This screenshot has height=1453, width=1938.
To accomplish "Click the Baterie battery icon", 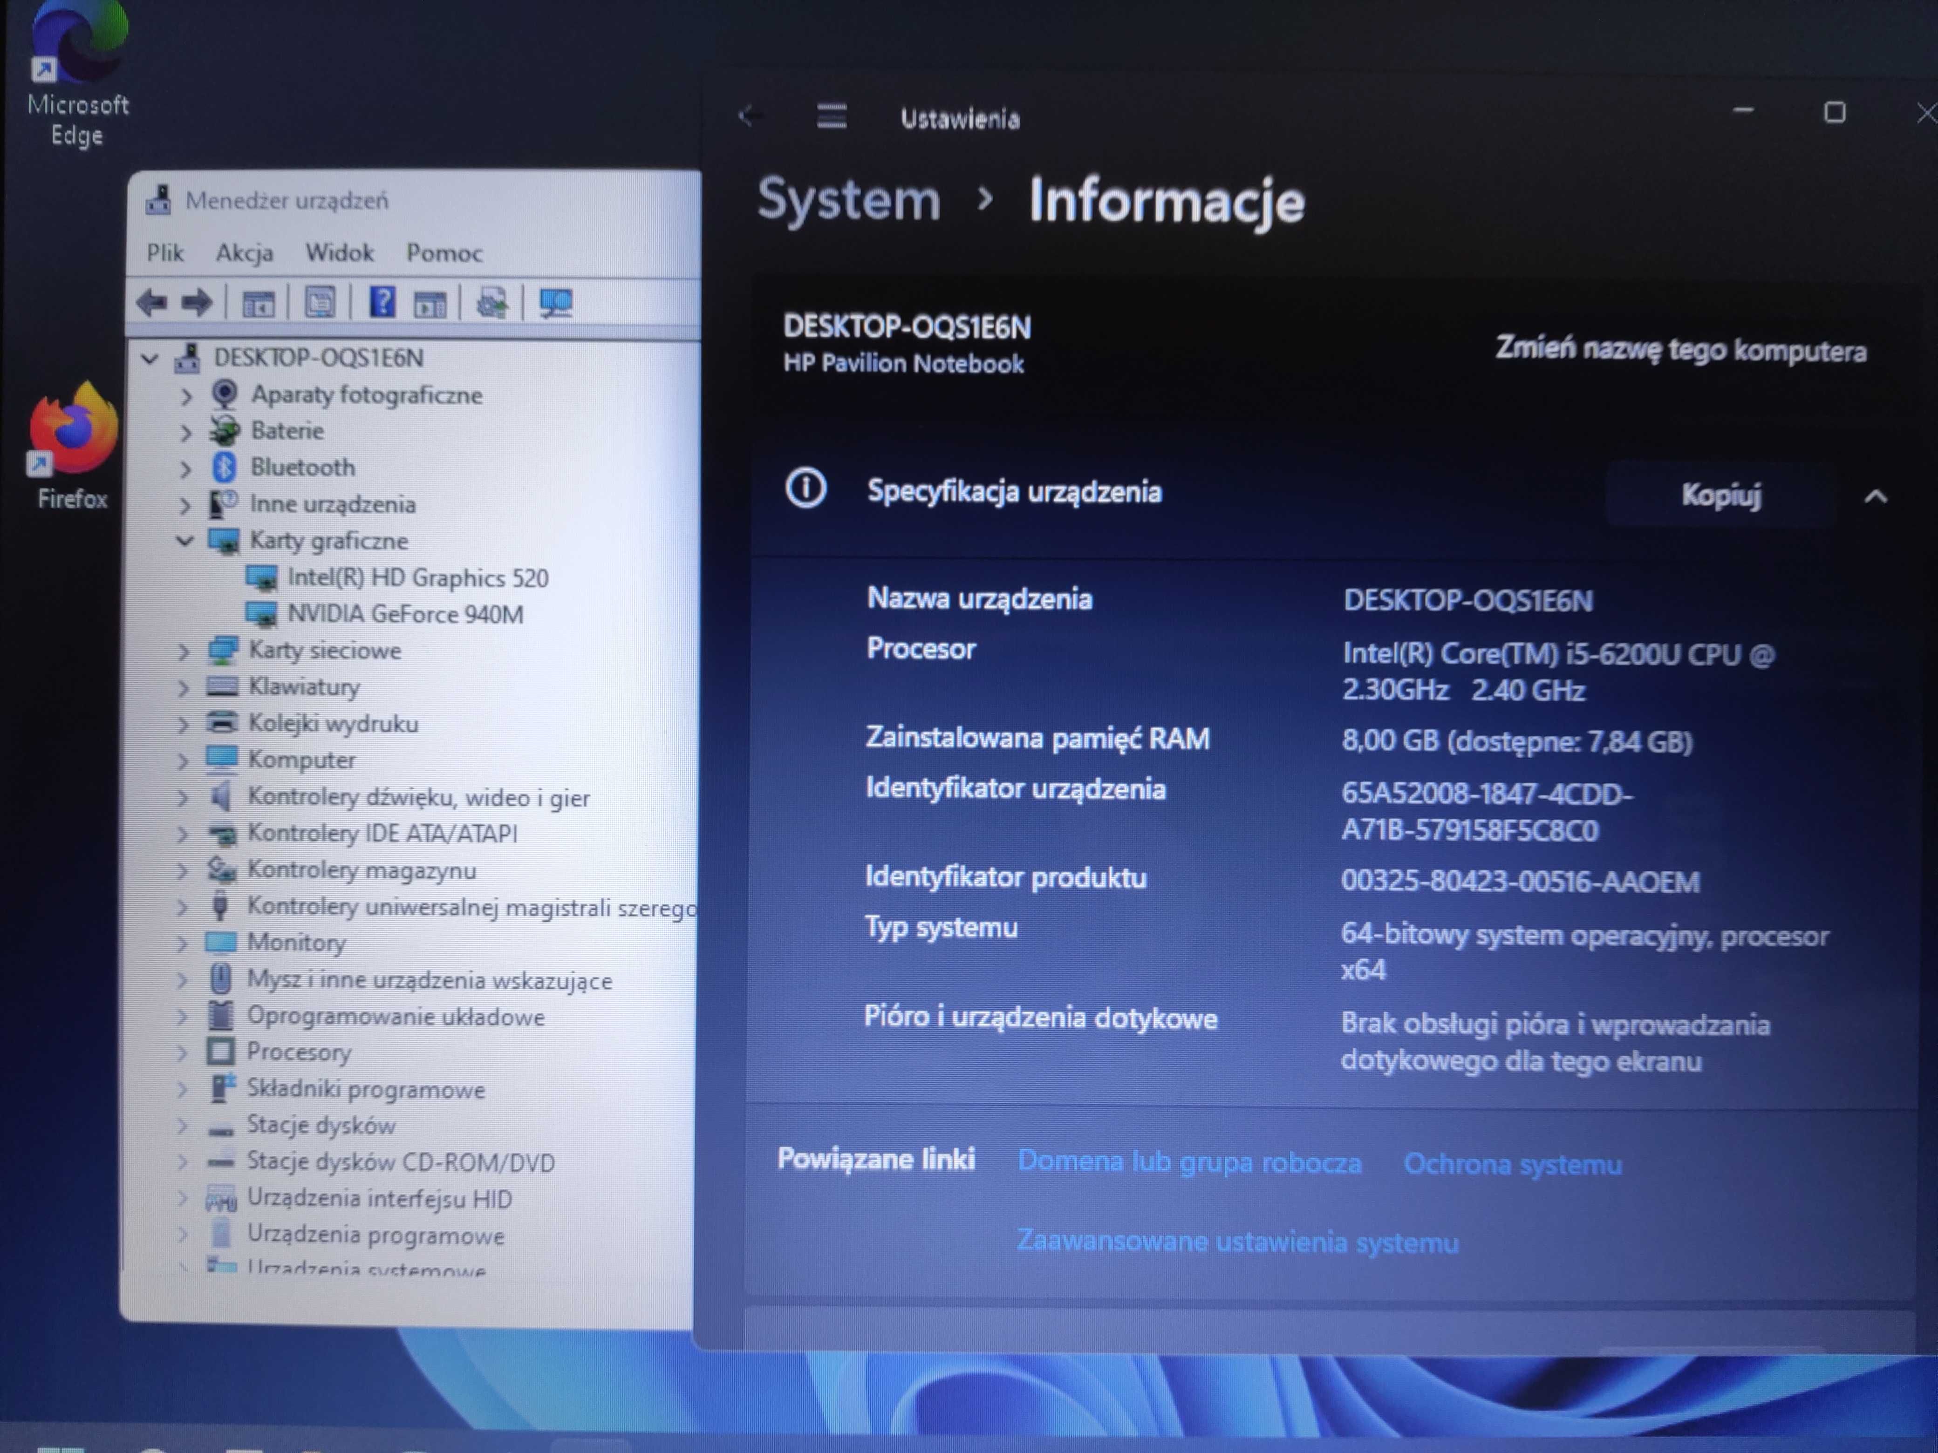I will [x=225, y=431].
